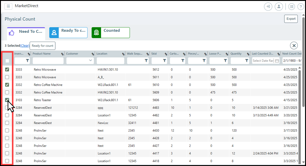Uncheck the Retro Microwave skid 5612 checkbox

(x=7, y=70)
